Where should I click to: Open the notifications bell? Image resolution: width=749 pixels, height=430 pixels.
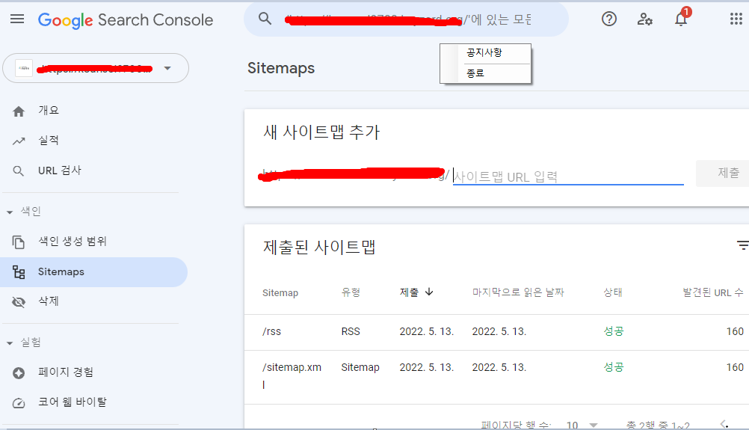[681, 19]
